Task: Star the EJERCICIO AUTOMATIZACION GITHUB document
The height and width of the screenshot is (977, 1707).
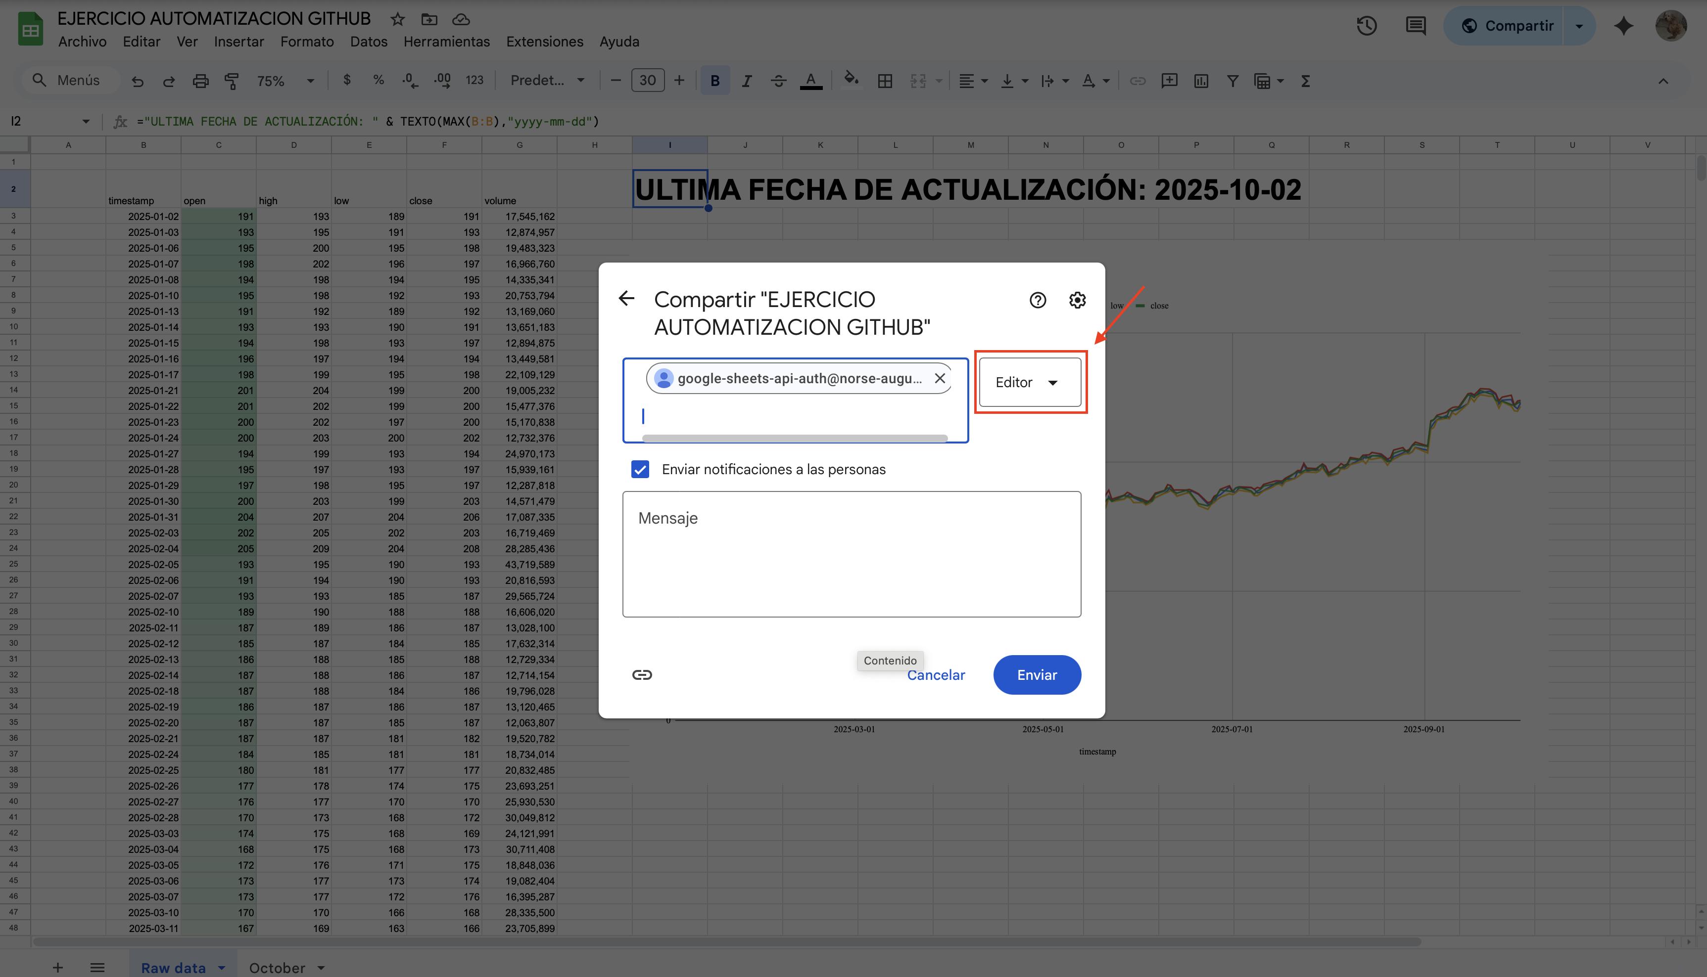Action: tap(397, 19)
